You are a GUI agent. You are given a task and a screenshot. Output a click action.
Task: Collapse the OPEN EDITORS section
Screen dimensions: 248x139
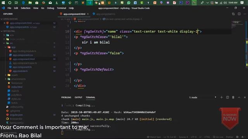click(x=9, y=19)
